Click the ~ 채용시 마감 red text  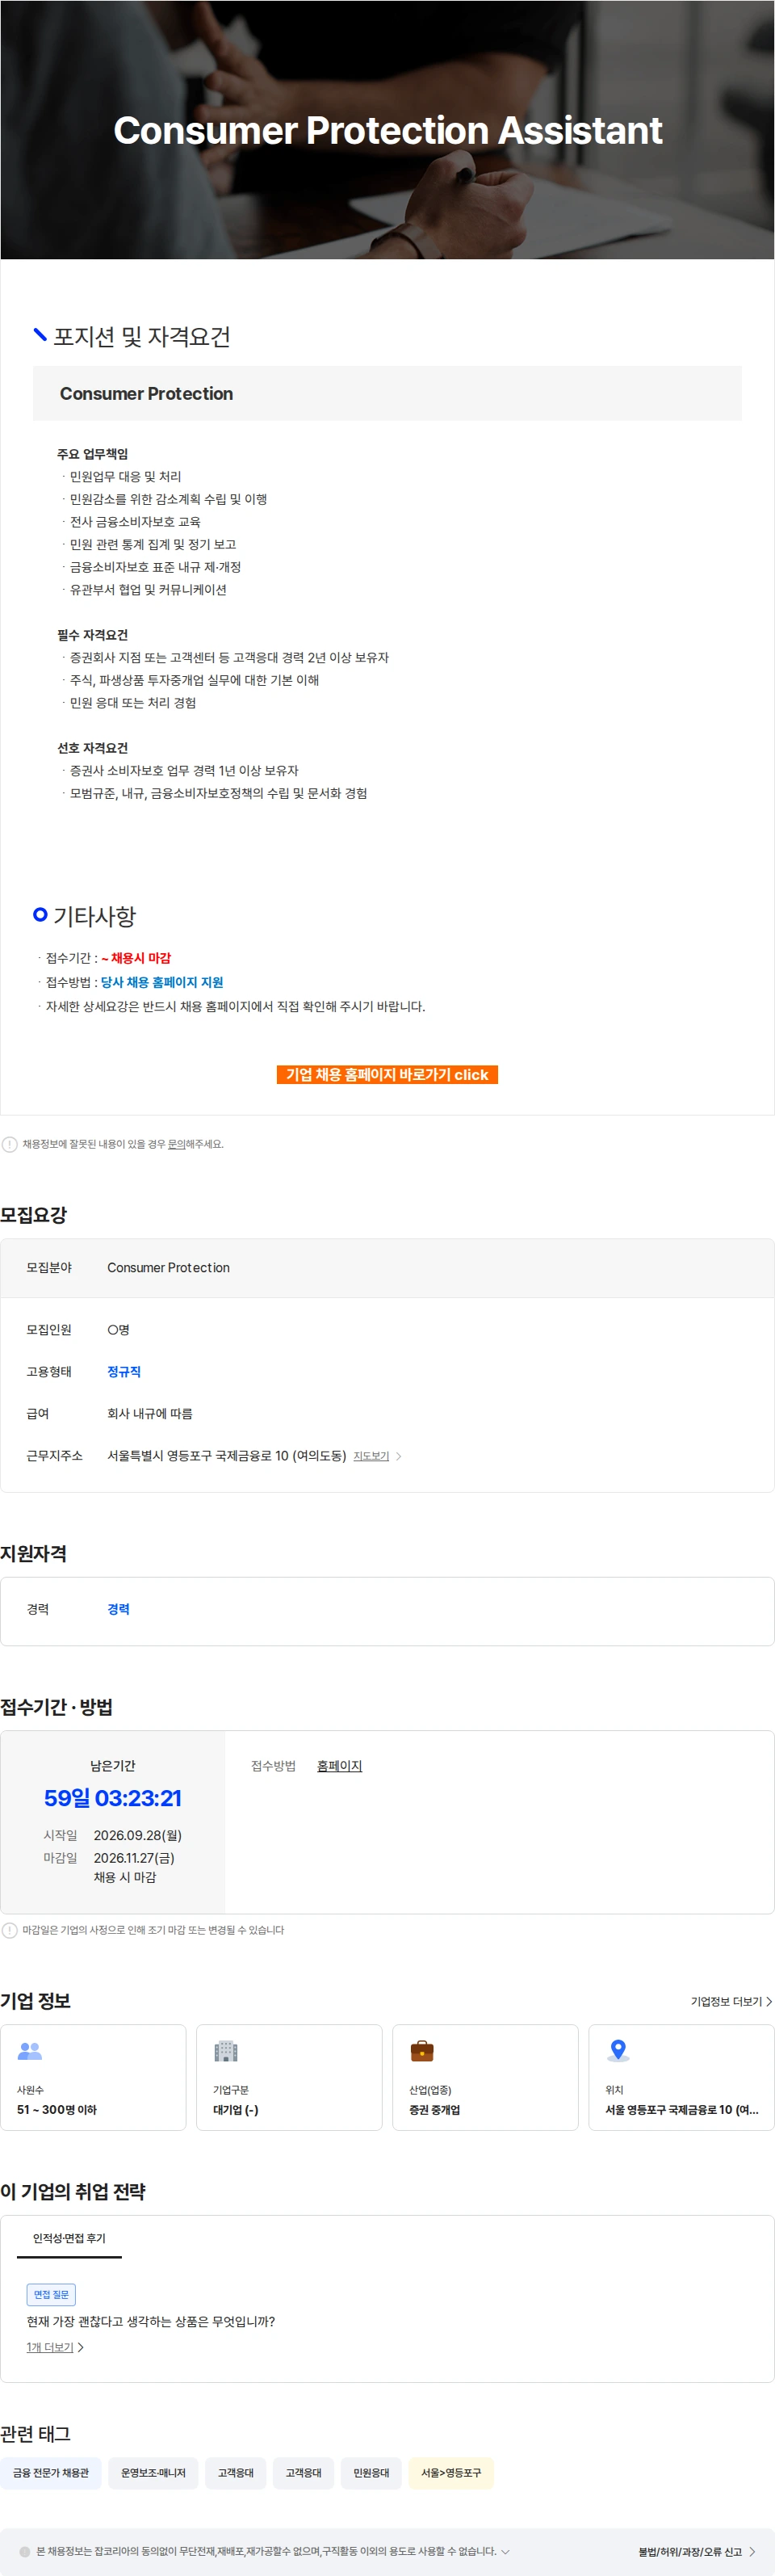click(136, 958)
